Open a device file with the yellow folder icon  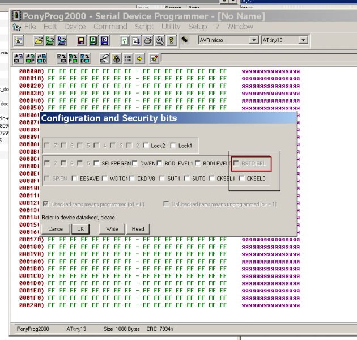(x=39, y=41)
